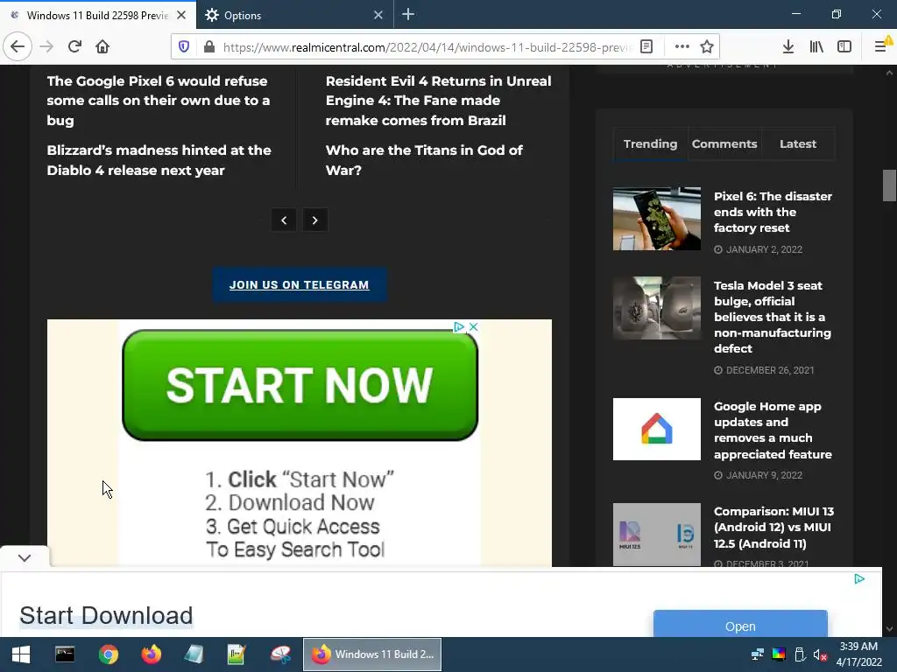Image resolution: width=897 pixels, height=672 pixels.
Task: View site security padlock info
Action: pyautogui.click(x=208, y=47)
